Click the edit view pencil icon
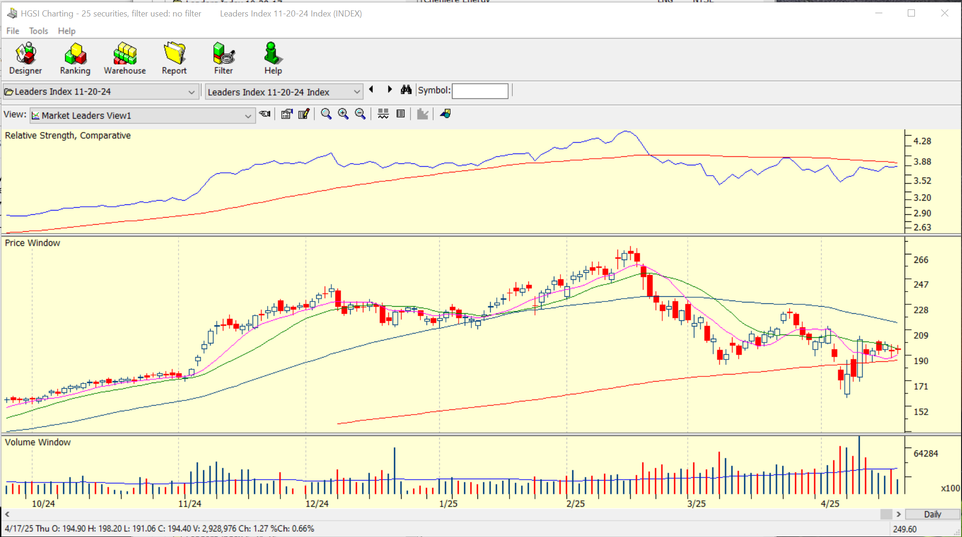This screenshot has width=962, height=537. click(x=304, y=114)
